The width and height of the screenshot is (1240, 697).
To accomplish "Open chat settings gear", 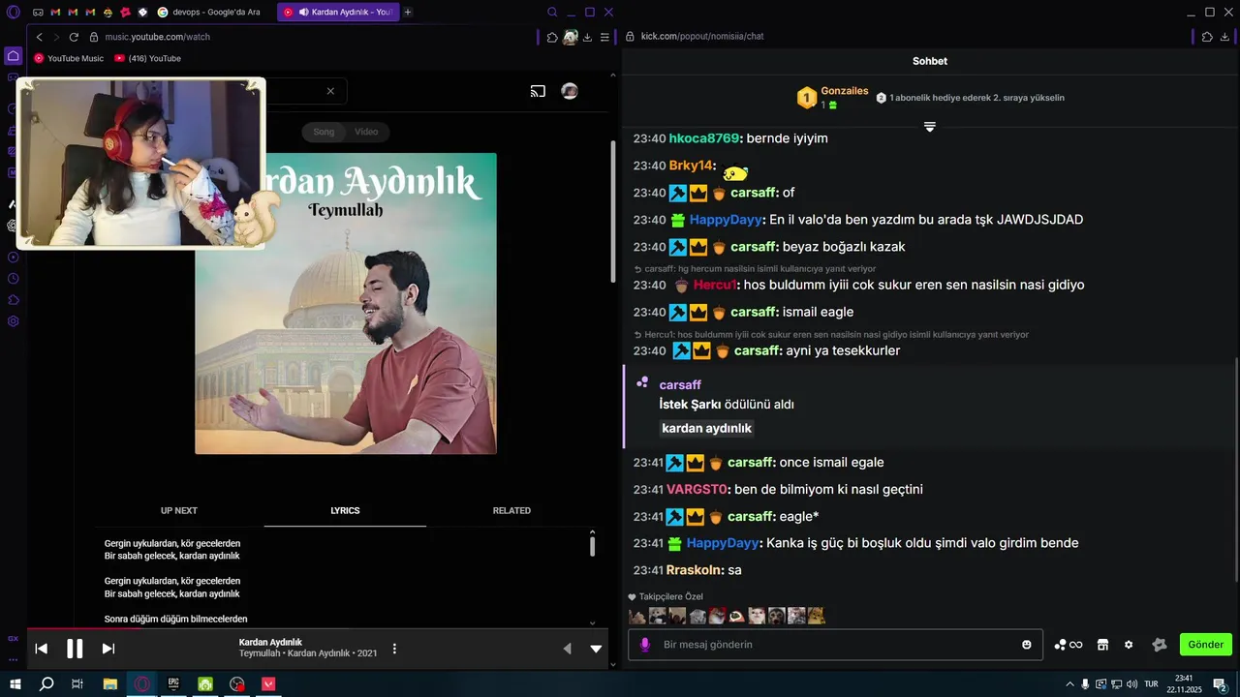I will click(1129, 645).
